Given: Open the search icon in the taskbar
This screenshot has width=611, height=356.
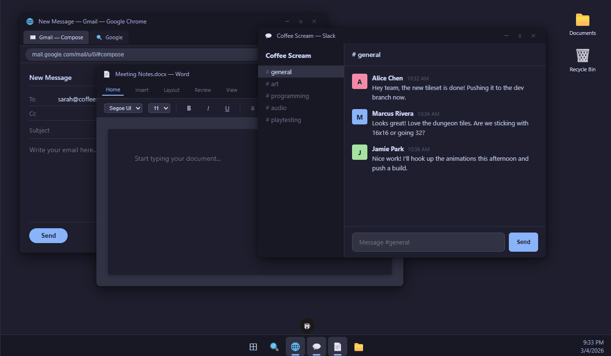Looking at the screenshot, I should [x=274, y=346].
